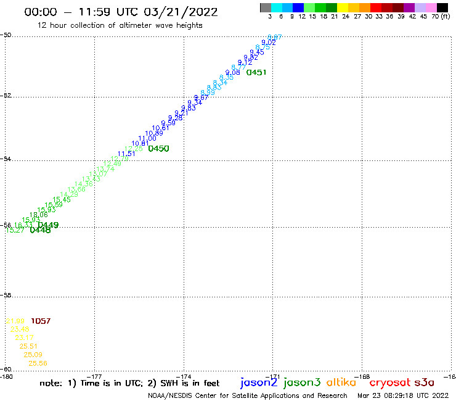
Task: Click the purple swatch in the color scale
Action: click(409, 7)
